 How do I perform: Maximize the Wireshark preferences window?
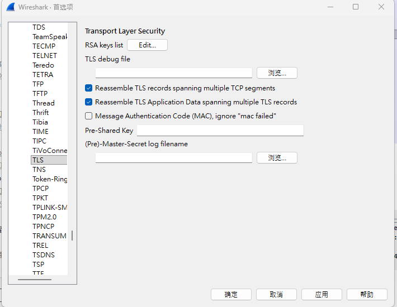point(356,7)
